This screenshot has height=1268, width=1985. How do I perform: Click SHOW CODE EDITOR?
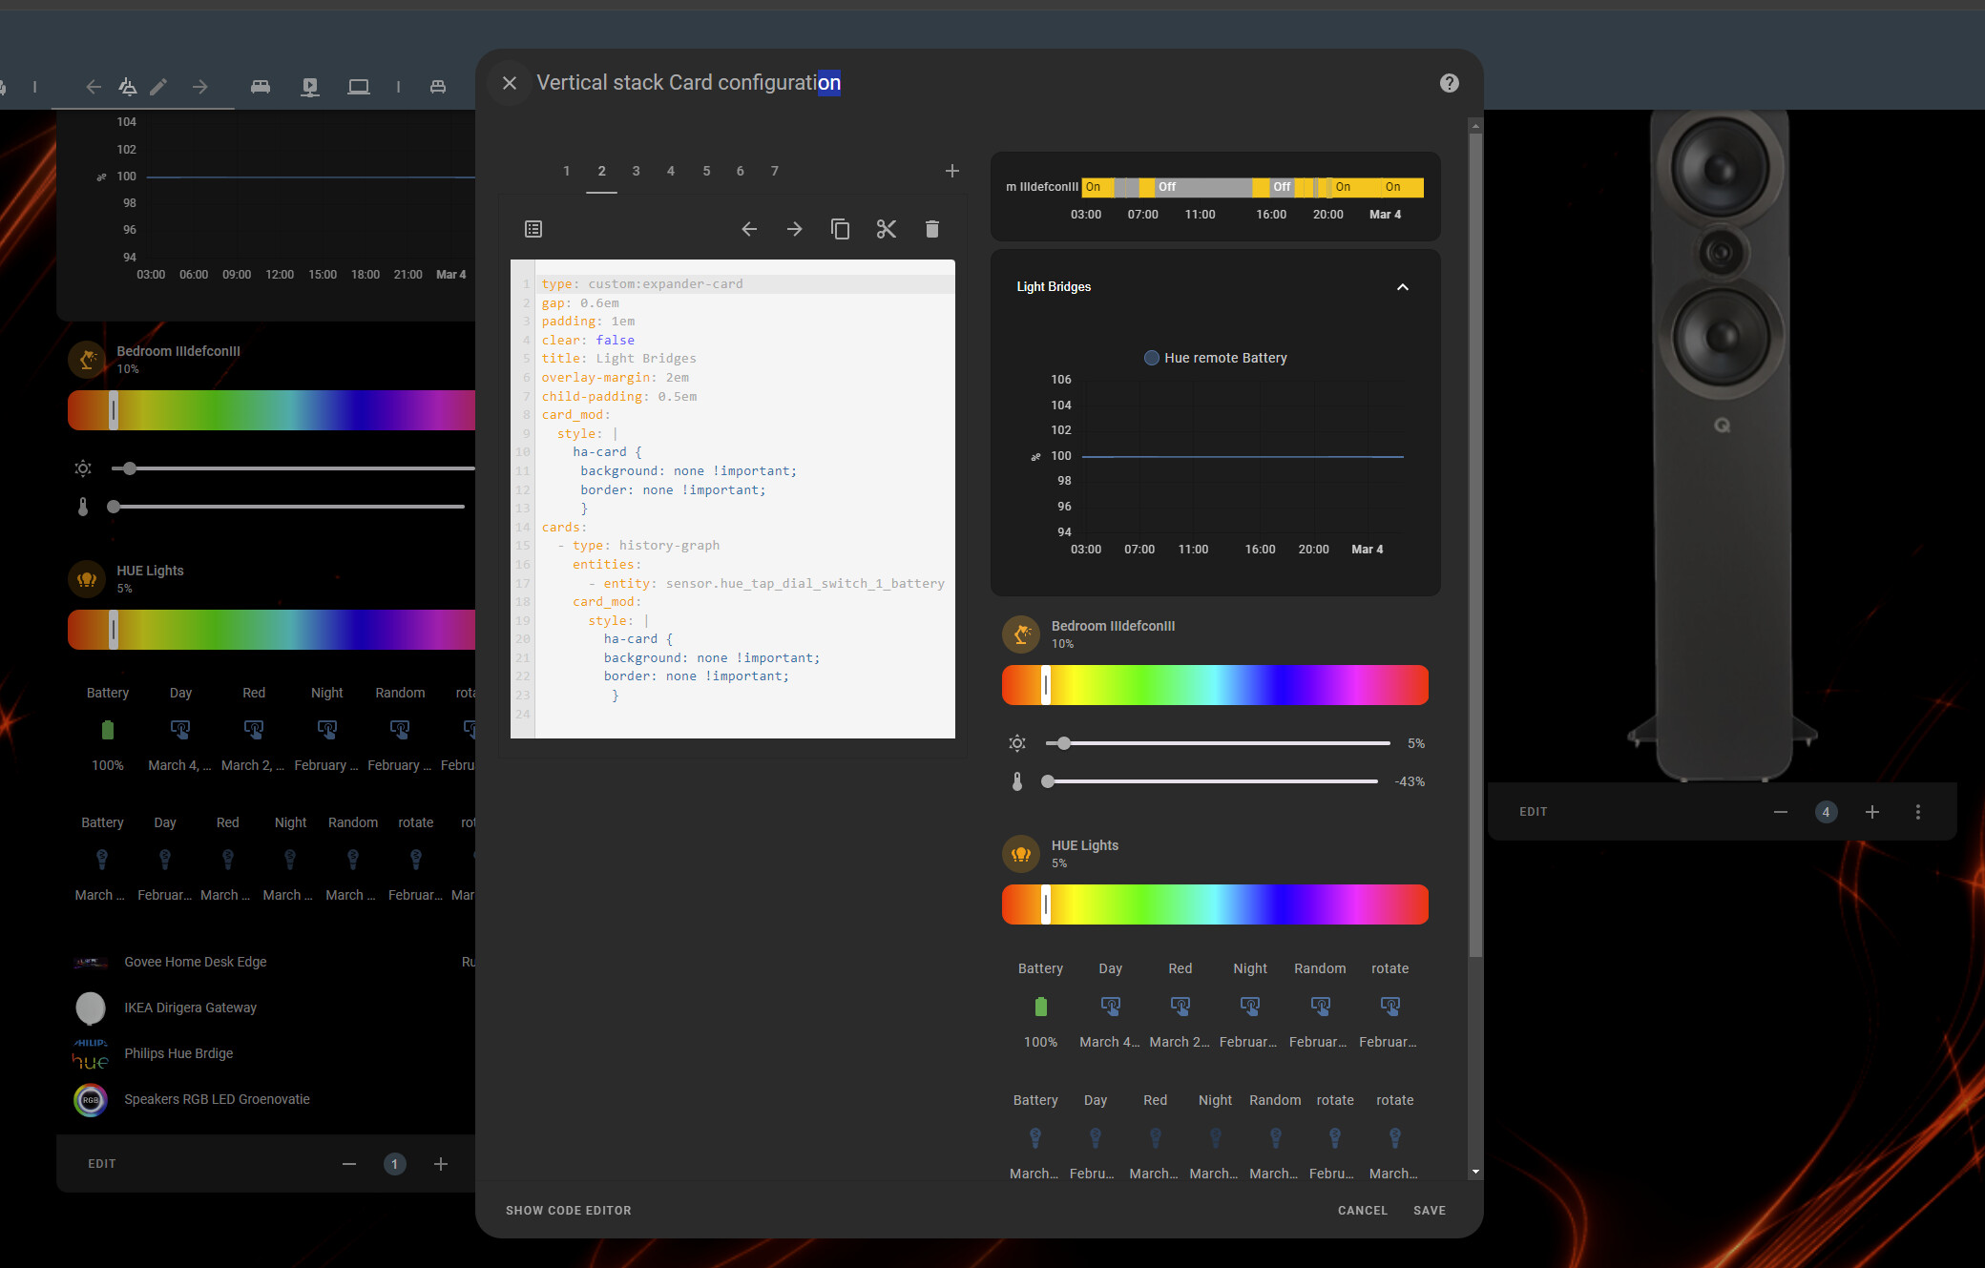click(x=568, y=1210)
